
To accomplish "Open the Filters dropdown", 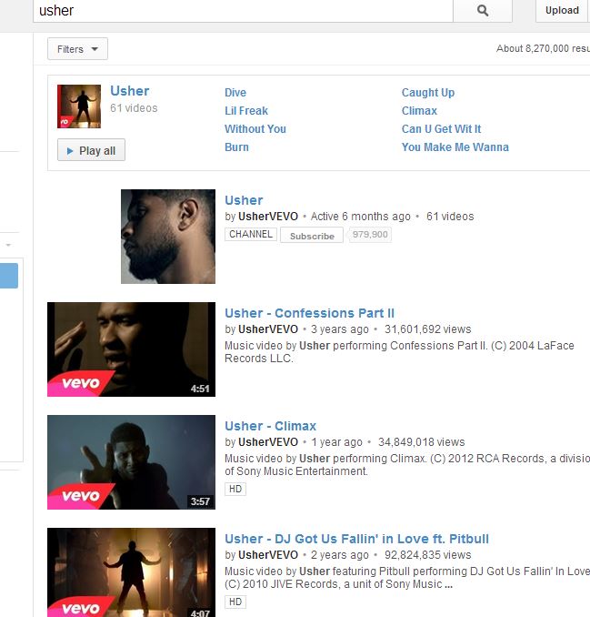I will 77,49.
